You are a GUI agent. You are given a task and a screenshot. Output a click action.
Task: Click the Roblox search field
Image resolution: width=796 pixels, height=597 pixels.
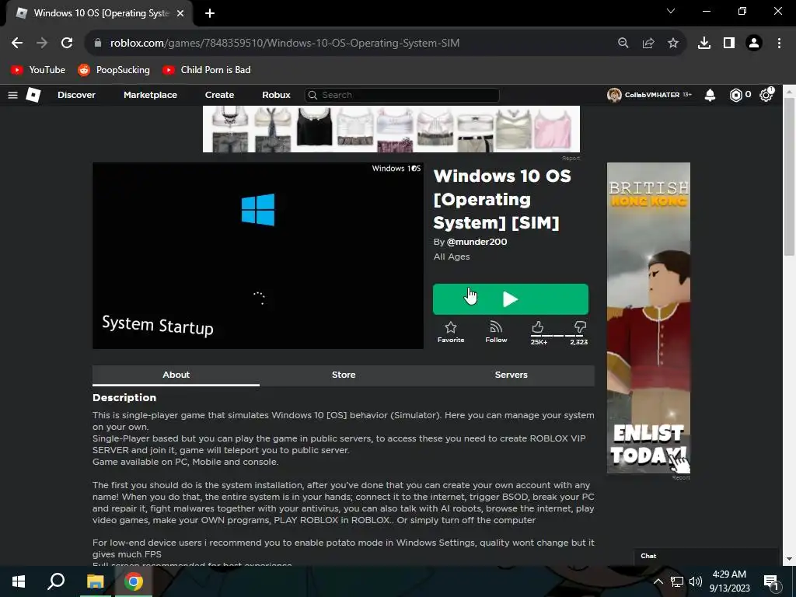(x=402, y=95)
